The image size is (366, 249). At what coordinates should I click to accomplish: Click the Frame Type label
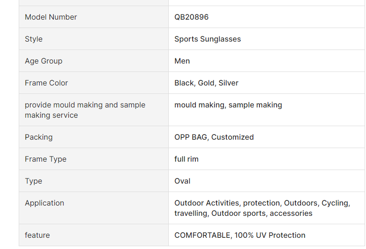click(x=46, y=159)
